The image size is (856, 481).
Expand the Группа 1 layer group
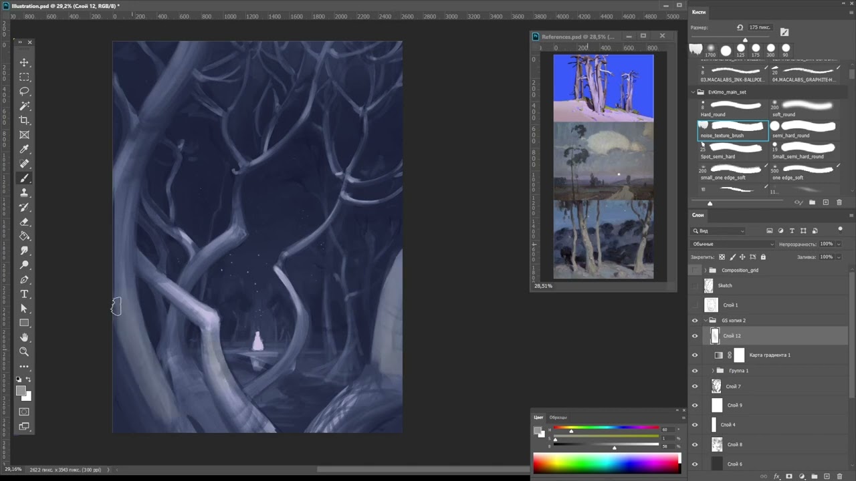pyautogui.click(x=713, y=371)
